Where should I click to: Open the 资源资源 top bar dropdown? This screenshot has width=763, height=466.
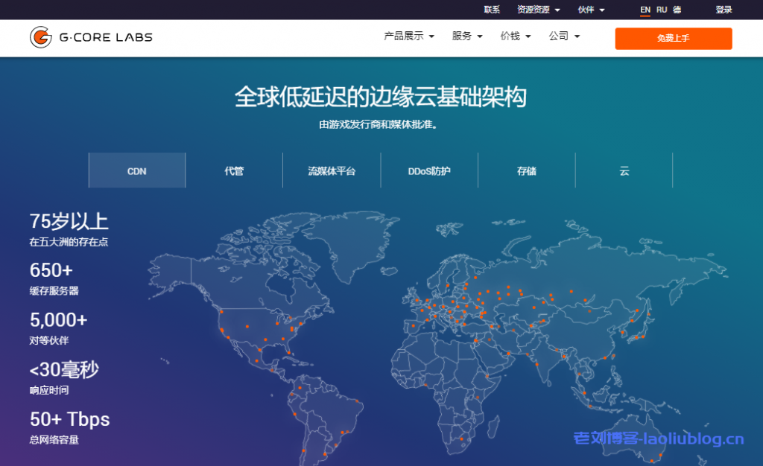538,10
